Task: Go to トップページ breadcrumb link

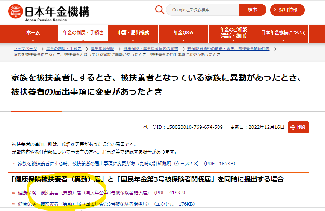Action: (x=25, y=49)
